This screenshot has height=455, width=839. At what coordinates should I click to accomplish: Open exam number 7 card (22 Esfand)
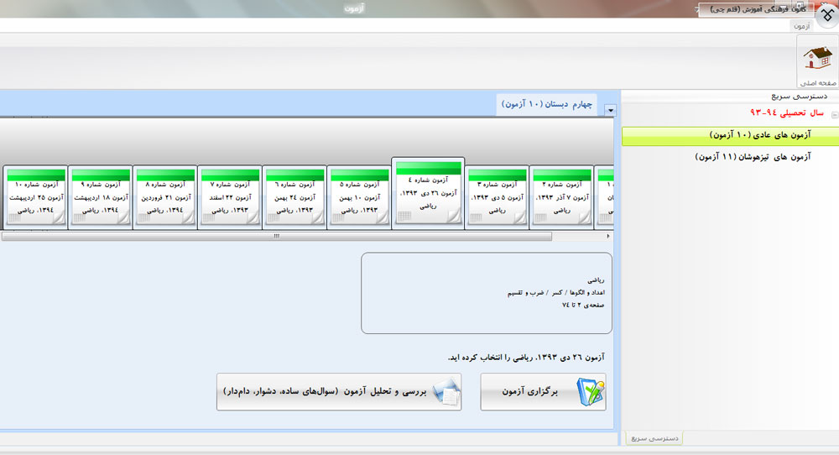pos(229,197)
